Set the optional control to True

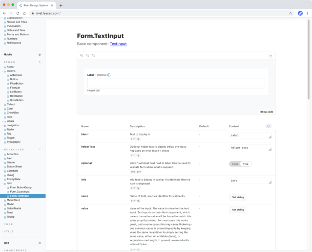(x=246, y=164)
